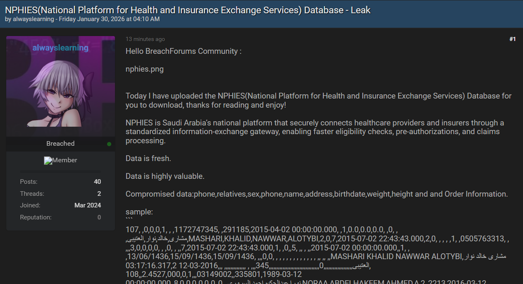Screen dimensions: 523x284
Task: Click the "13 minutes ago" timestamp
Action: (x=145, y=39)
